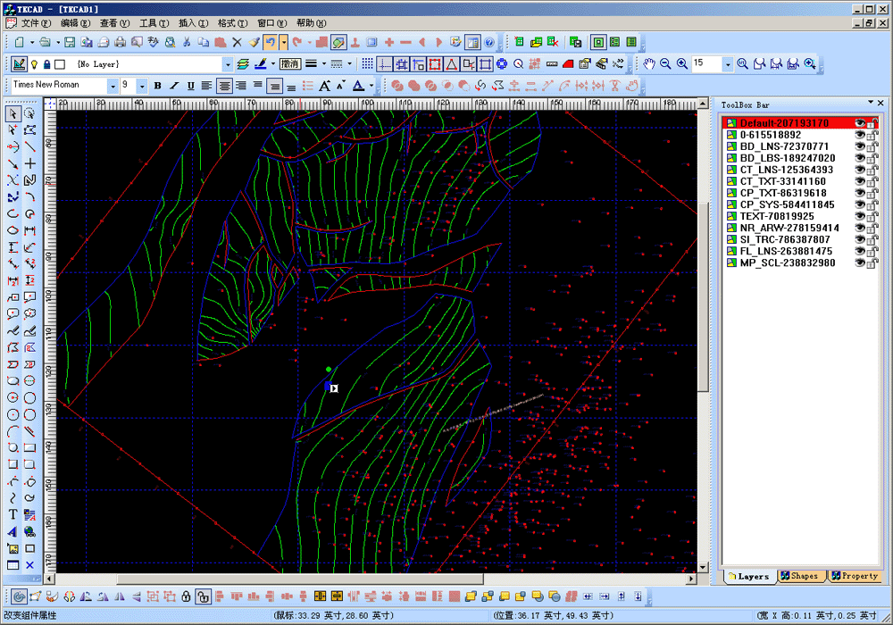This screenshot has width=893, height=625.
Task: Click the Cut scissors icon
Action: [187, 42]
